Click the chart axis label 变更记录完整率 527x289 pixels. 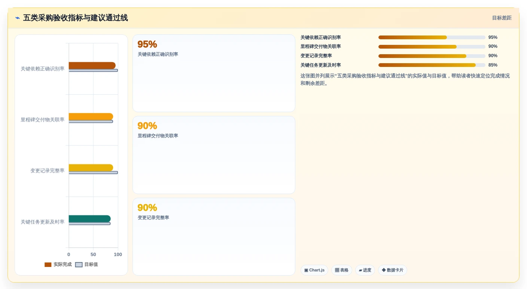click(x=47, y=170)
